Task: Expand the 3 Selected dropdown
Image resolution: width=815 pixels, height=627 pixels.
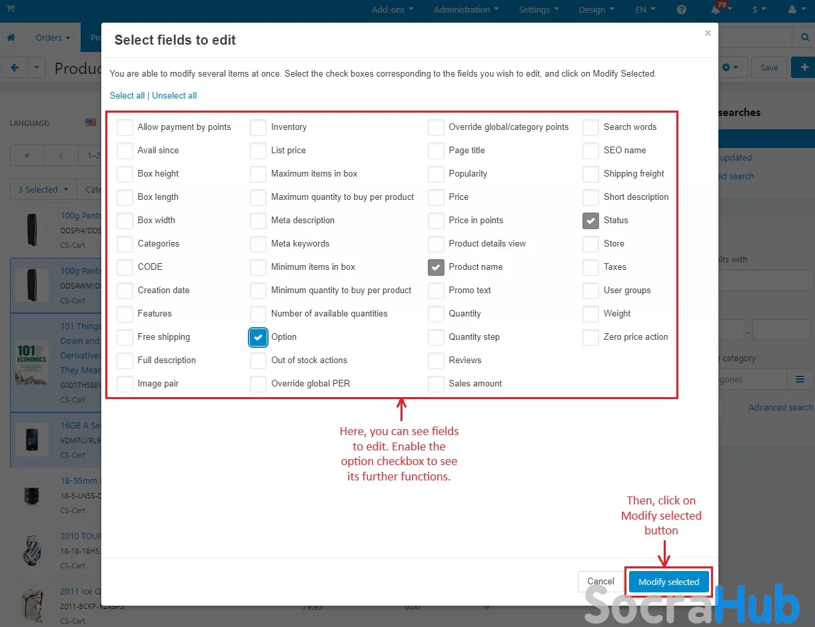Action: 43,189
